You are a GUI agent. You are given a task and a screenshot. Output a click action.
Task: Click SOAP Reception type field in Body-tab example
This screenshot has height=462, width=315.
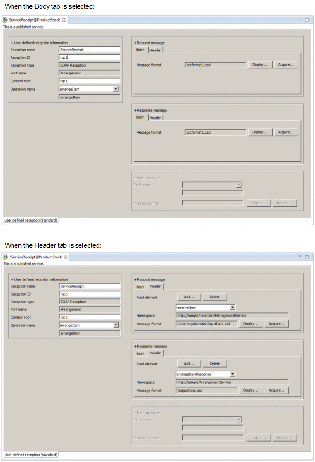pyautogui.click(x=90, y=65)
